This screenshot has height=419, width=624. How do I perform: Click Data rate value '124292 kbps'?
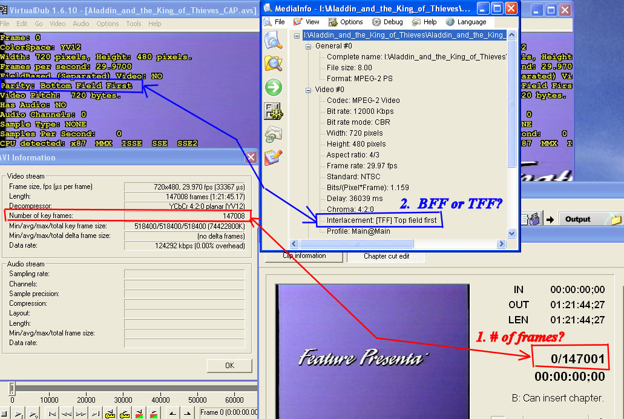tap(185, 246)
